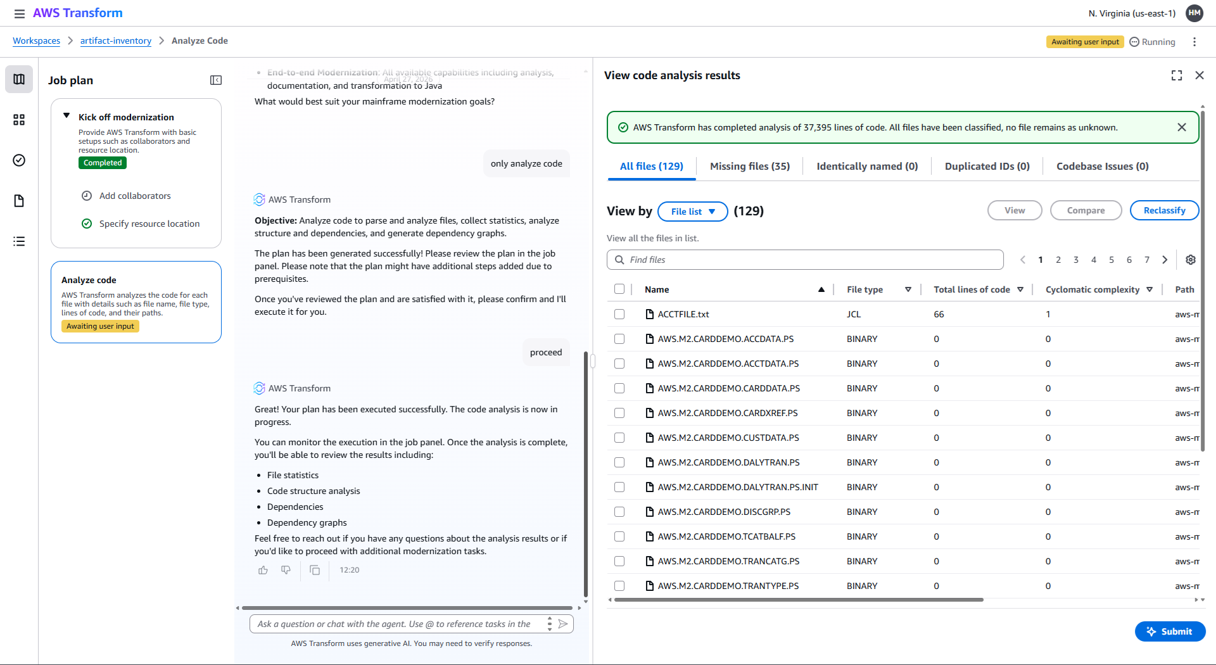Click the Reclassify button

click(1164, 210)
